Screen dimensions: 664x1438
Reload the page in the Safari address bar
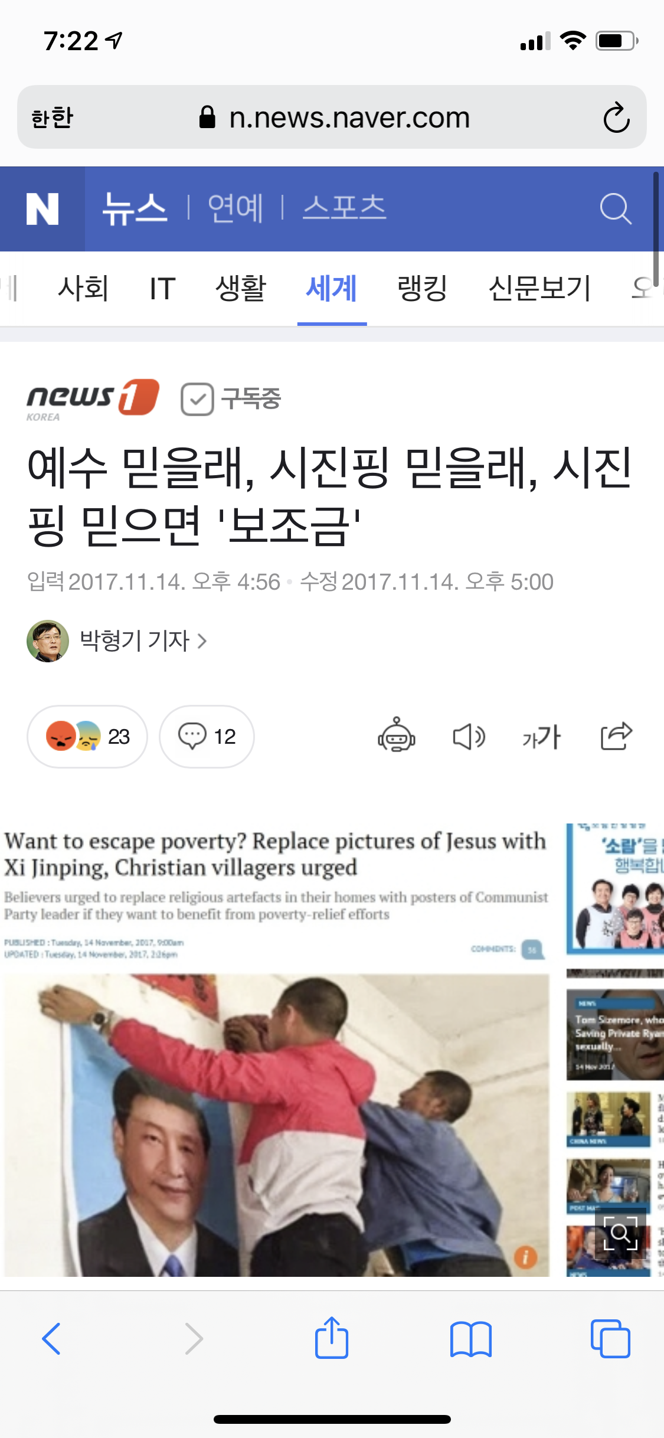[x=616, y=117]
